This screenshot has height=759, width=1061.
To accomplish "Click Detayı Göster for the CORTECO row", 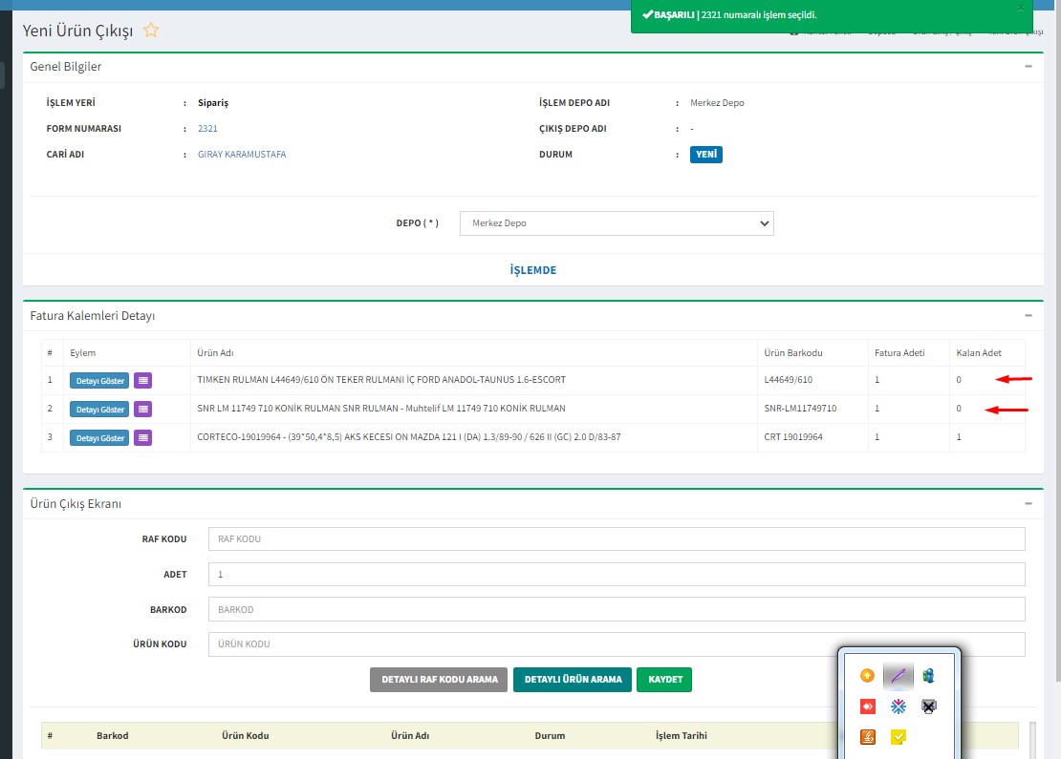I will point(98,438).
